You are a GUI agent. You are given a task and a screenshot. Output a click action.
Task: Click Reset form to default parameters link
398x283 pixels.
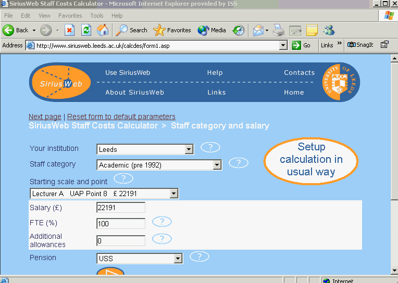pyautogui.click(x=121, y=117)
